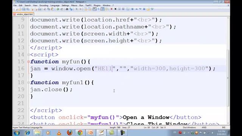Click the Save Recorded Macro icon
The height and width of the screenshot is (136, 242).
(127, 9)
